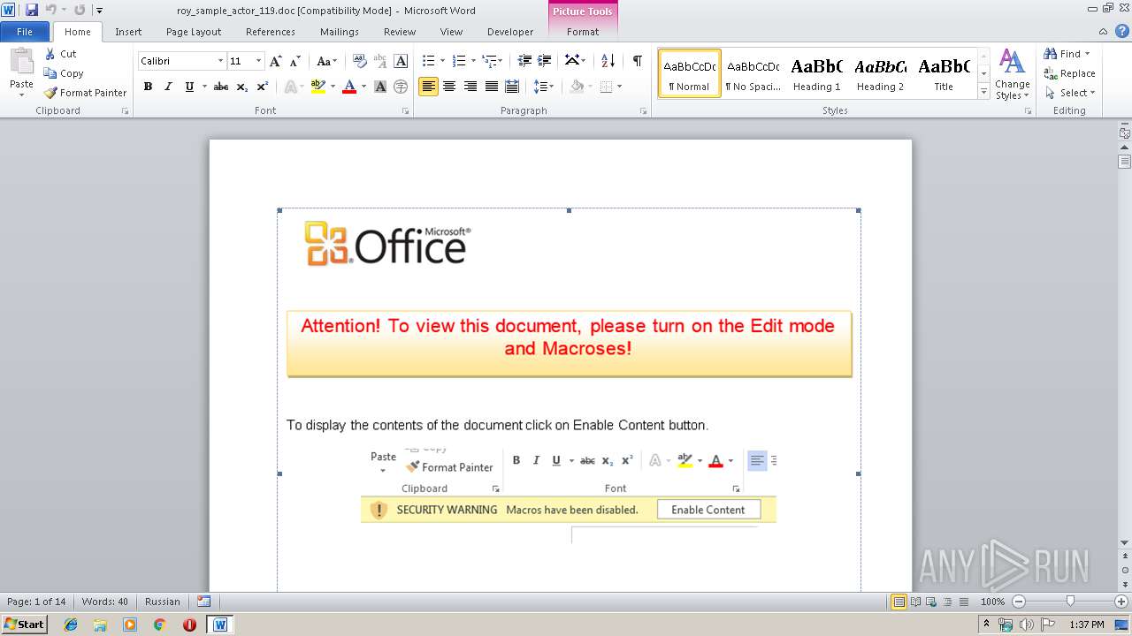Toggle Underline formatting
The image size is (1132, 636).
(189, 87)
